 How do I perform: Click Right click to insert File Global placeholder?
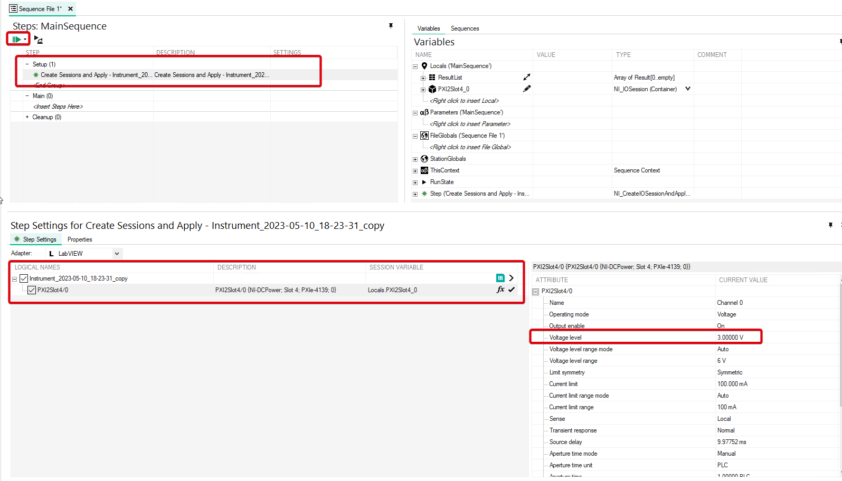(x=470, y=147)
